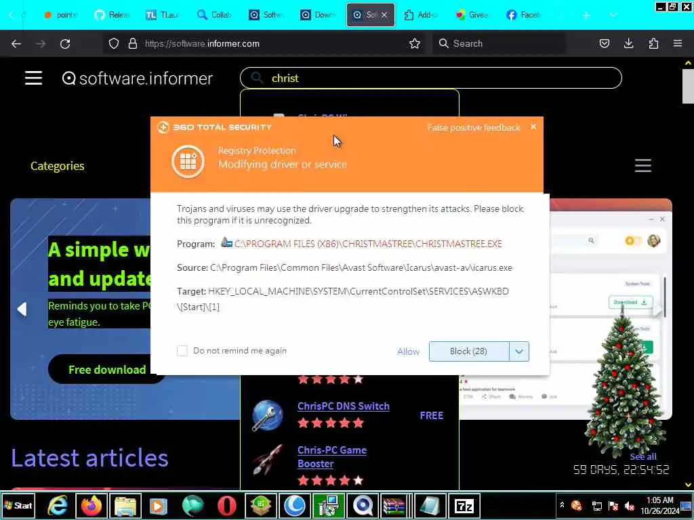Switch to the Facebook tab
This screenshot has height=520, width=694.
click(x=524, y=15)
